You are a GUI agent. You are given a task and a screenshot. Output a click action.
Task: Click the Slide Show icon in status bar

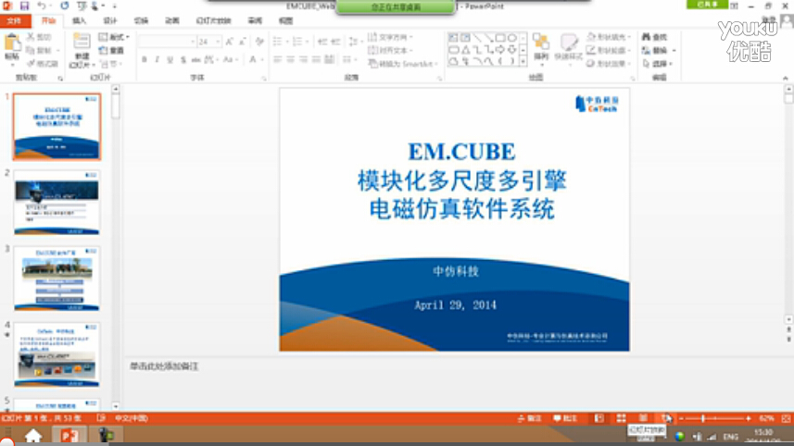665,418
